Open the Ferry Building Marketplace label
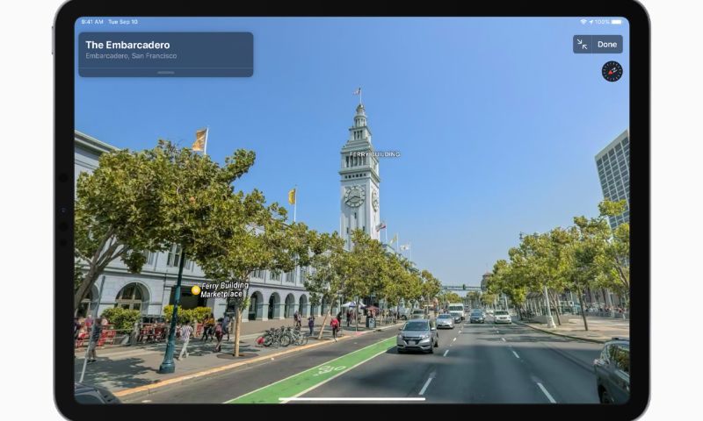 click(x=224, y=289)
